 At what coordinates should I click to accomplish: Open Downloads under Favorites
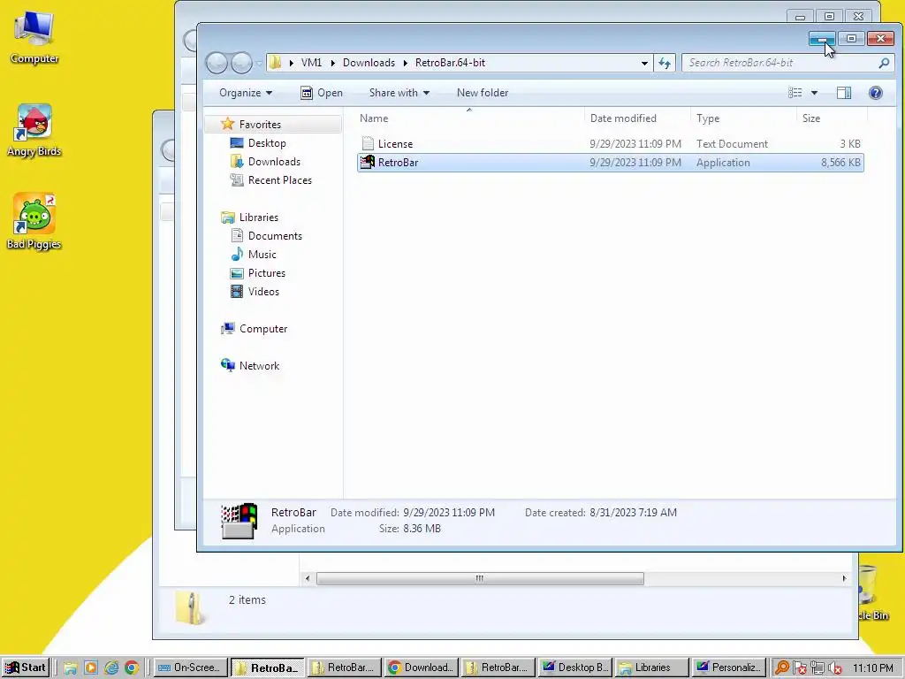(x=274, y=161)
